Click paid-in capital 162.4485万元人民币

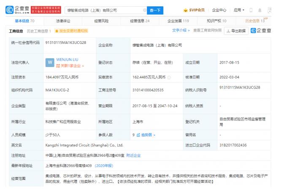tap(149, 77)
